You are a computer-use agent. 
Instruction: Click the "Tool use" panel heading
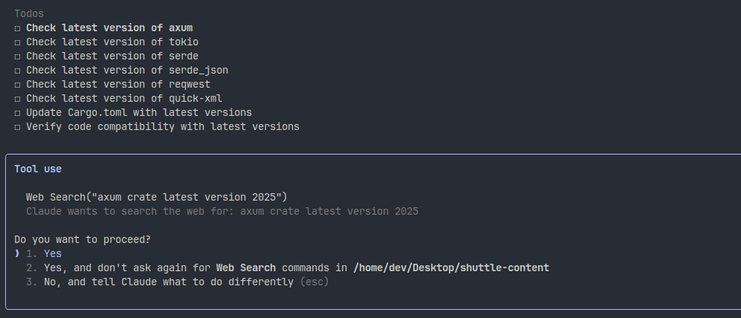coord(38,169)
